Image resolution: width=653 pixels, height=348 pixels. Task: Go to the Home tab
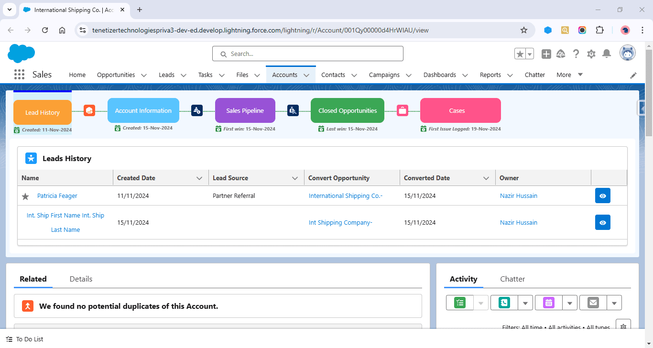tap(77, 75)
